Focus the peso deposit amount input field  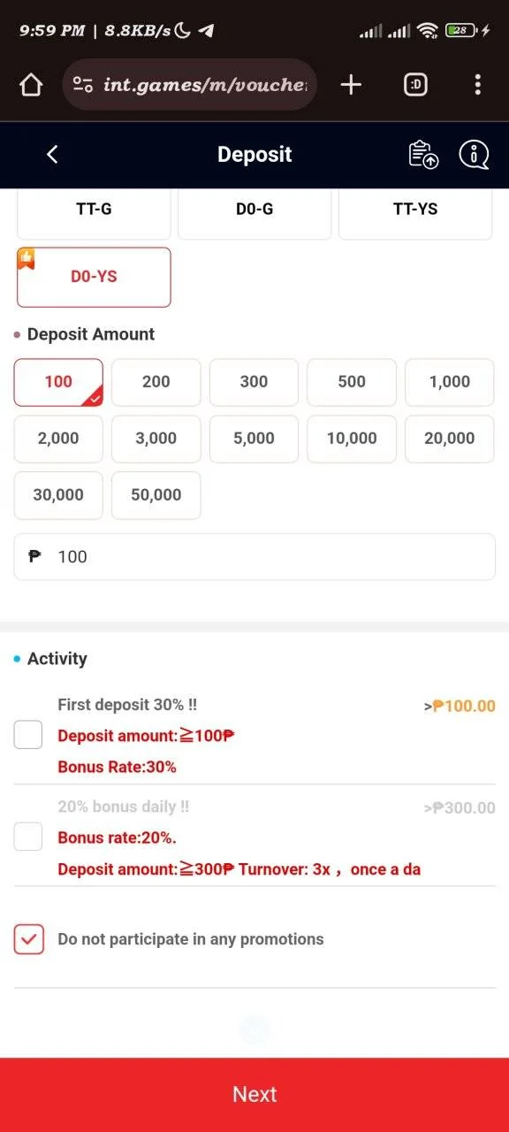[x=254, y=557]
